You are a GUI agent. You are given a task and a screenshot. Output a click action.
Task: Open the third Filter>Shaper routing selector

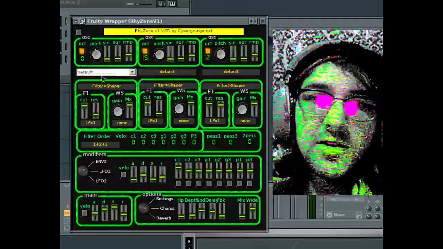click(231, 85)
